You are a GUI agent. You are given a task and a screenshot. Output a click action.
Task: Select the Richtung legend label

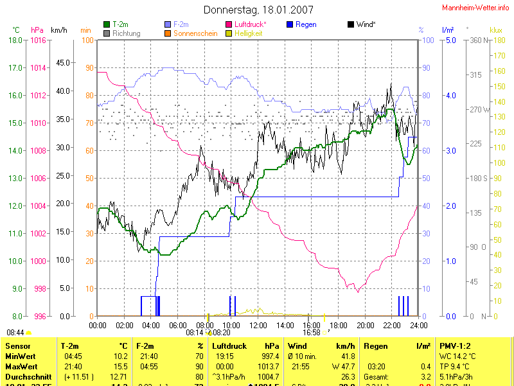(x=126, y=33)
